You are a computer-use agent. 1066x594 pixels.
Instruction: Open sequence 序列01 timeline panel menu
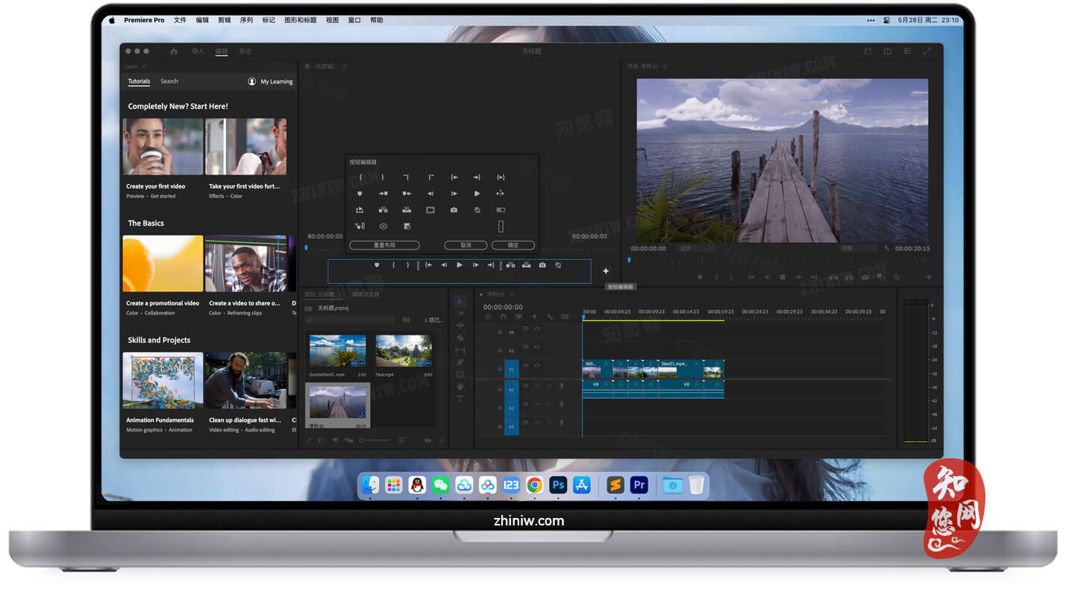click(512, 294)
